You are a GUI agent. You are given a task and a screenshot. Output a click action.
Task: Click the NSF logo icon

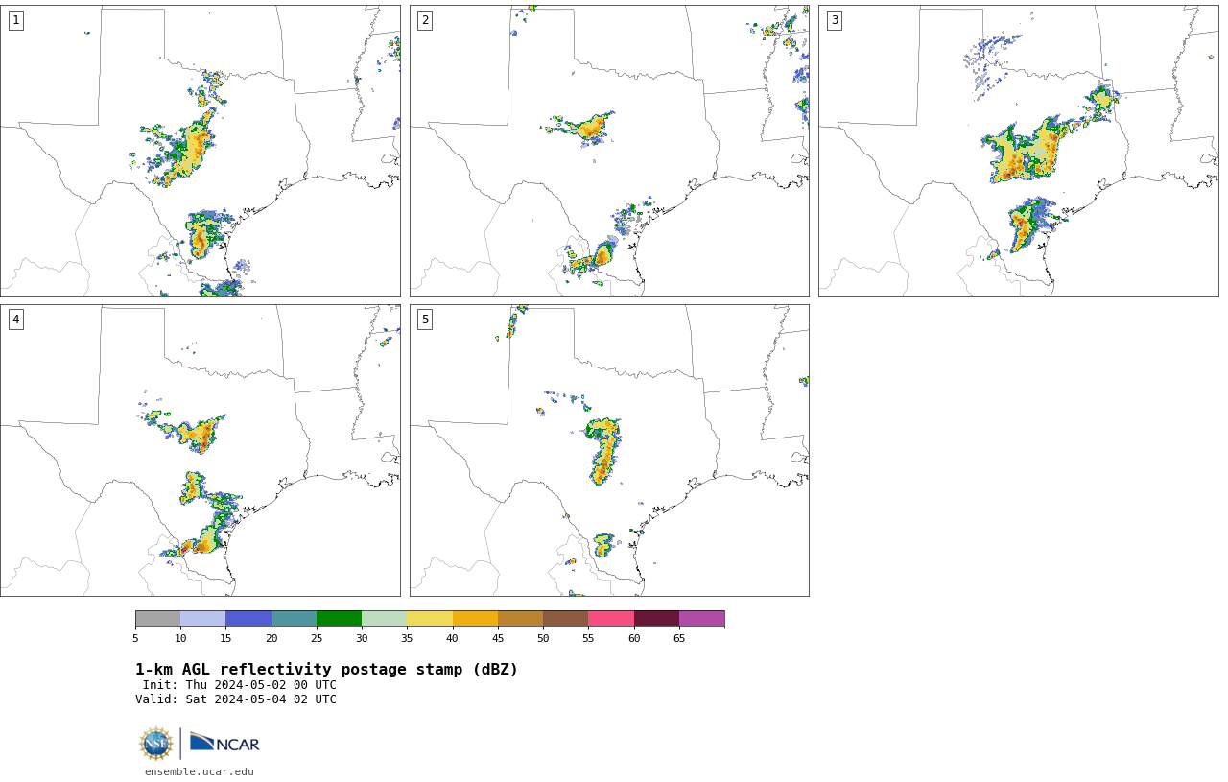(x=156, y=744)
